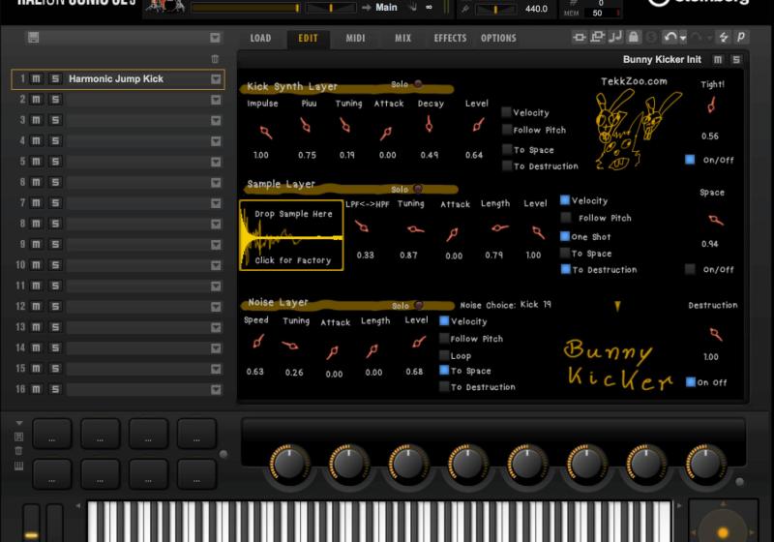
Task: Click the lock icon in toolbar
Action: coord(634,37)
